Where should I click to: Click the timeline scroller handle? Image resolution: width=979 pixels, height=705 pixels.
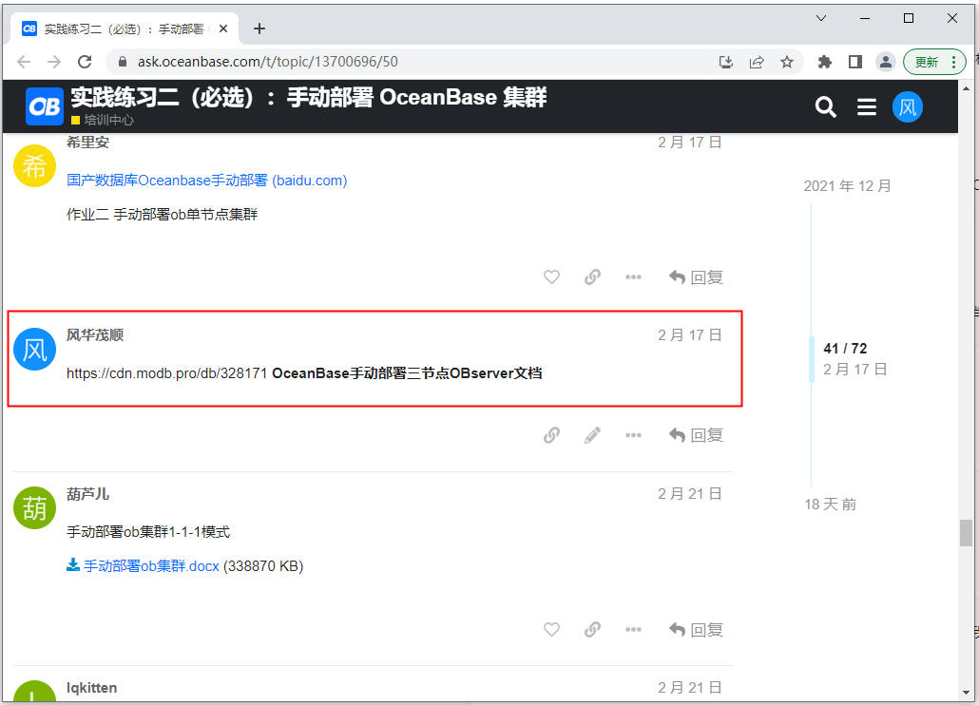(x=812, y=359)
